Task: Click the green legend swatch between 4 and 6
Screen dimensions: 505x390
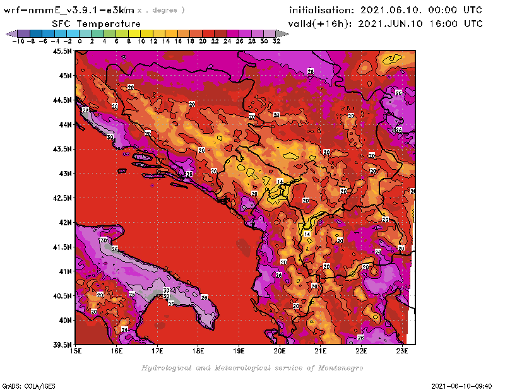Action: [x=110, y=33]
